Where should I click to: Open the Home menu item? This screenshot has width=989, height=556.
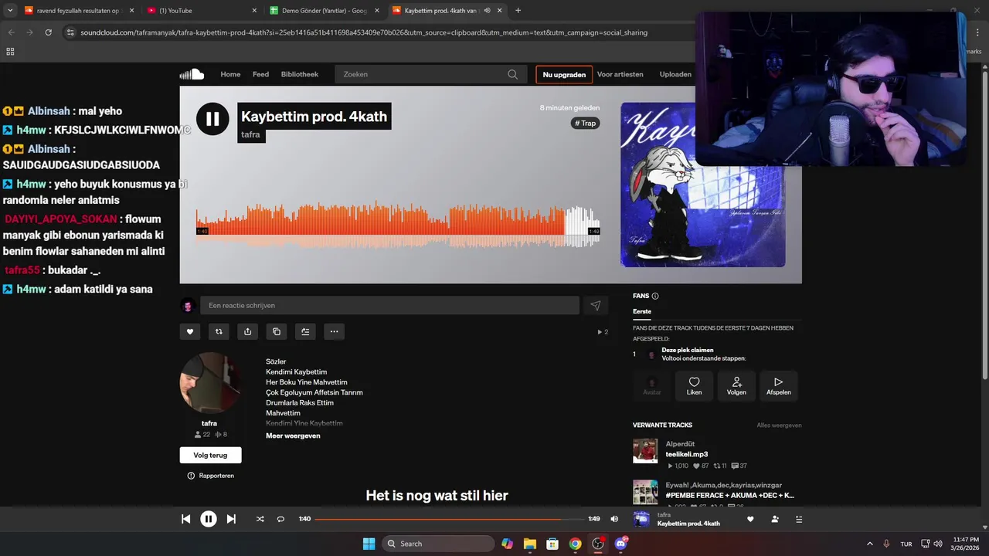point(230,74)
